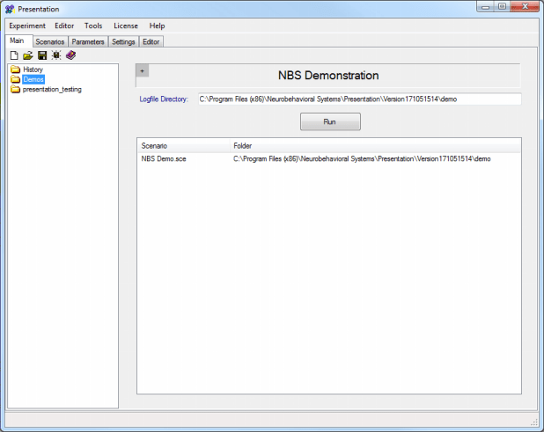Click the Run button
The height and width of the screenshot is (432, 544).
pyautogui.click(x=330, y=121)
